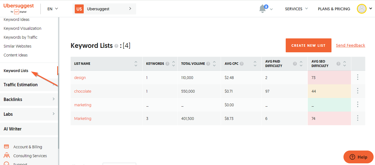Open the design keyword list
The height and width of the screenshot is (165, 375).
(80, 78)
